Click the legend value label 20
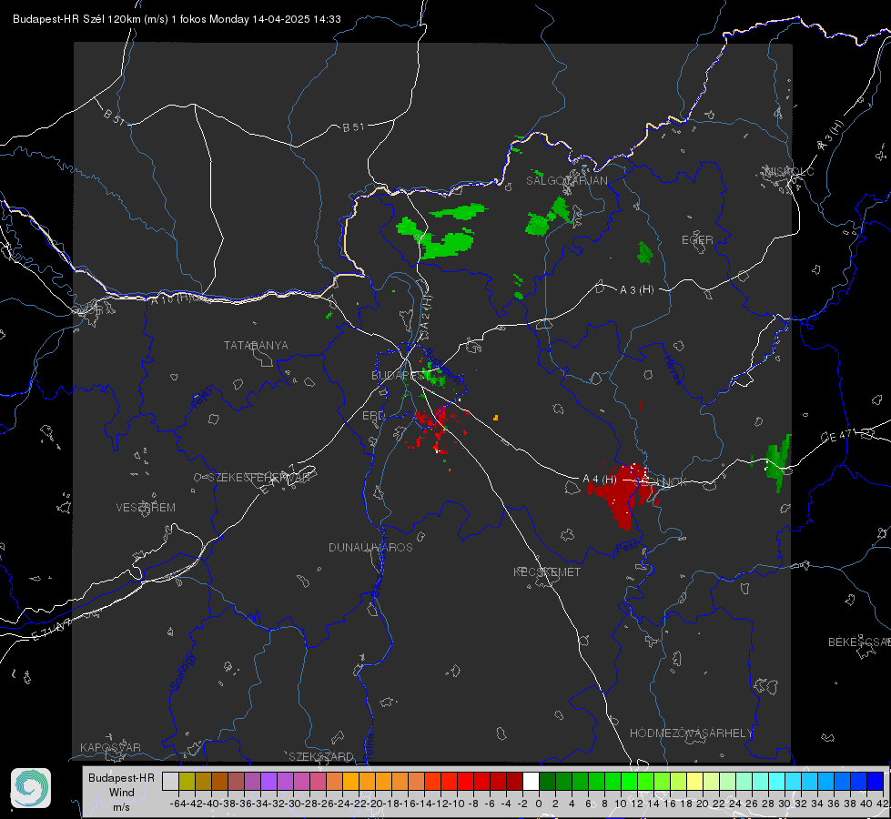 [703, 804]
